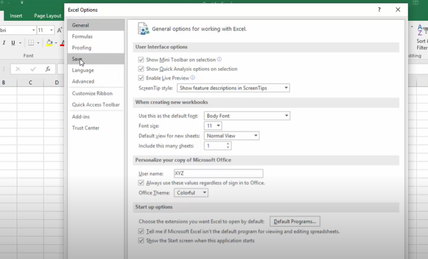Open the ribbon font name dropdown

[x=33, y=30]
